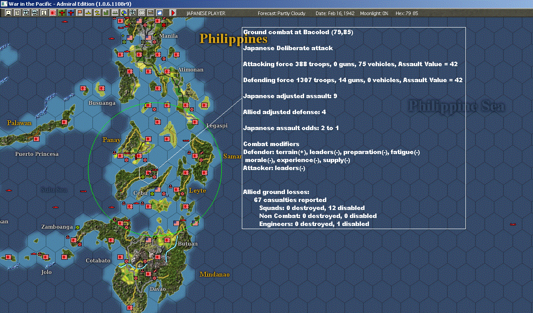Click the red arrow end turn button
The width and height of the screenshot is (533, 313).
pos(172,13)
